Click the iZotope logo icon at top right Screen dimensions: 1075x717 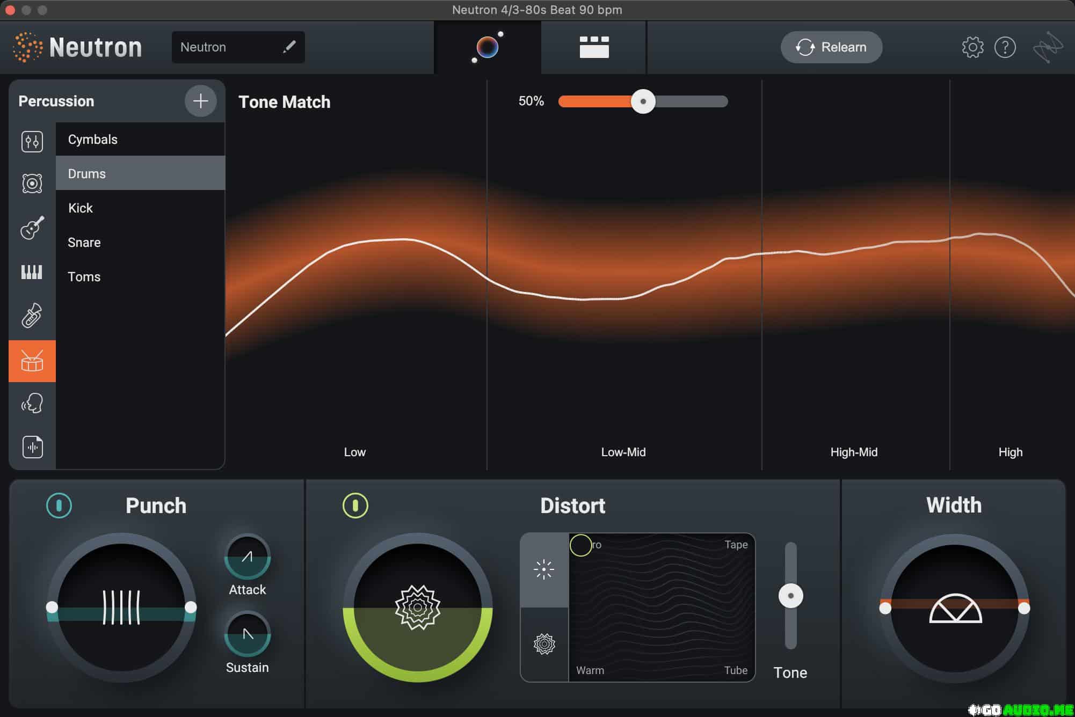pyautogui.click(x=1048, y=47)
